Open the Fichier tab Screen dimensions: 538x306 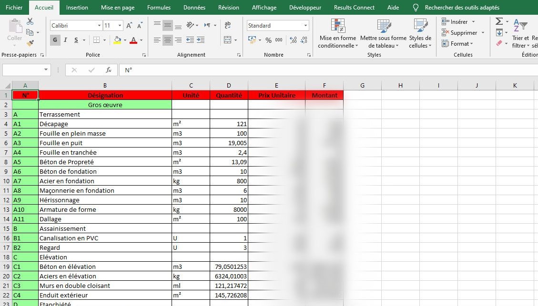coord(14,7)
